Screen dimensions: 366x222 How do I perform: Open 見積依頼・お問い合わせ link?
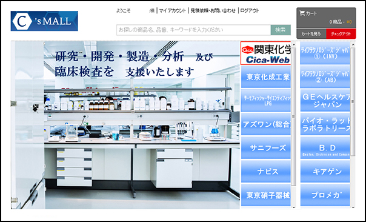point(213,11)
